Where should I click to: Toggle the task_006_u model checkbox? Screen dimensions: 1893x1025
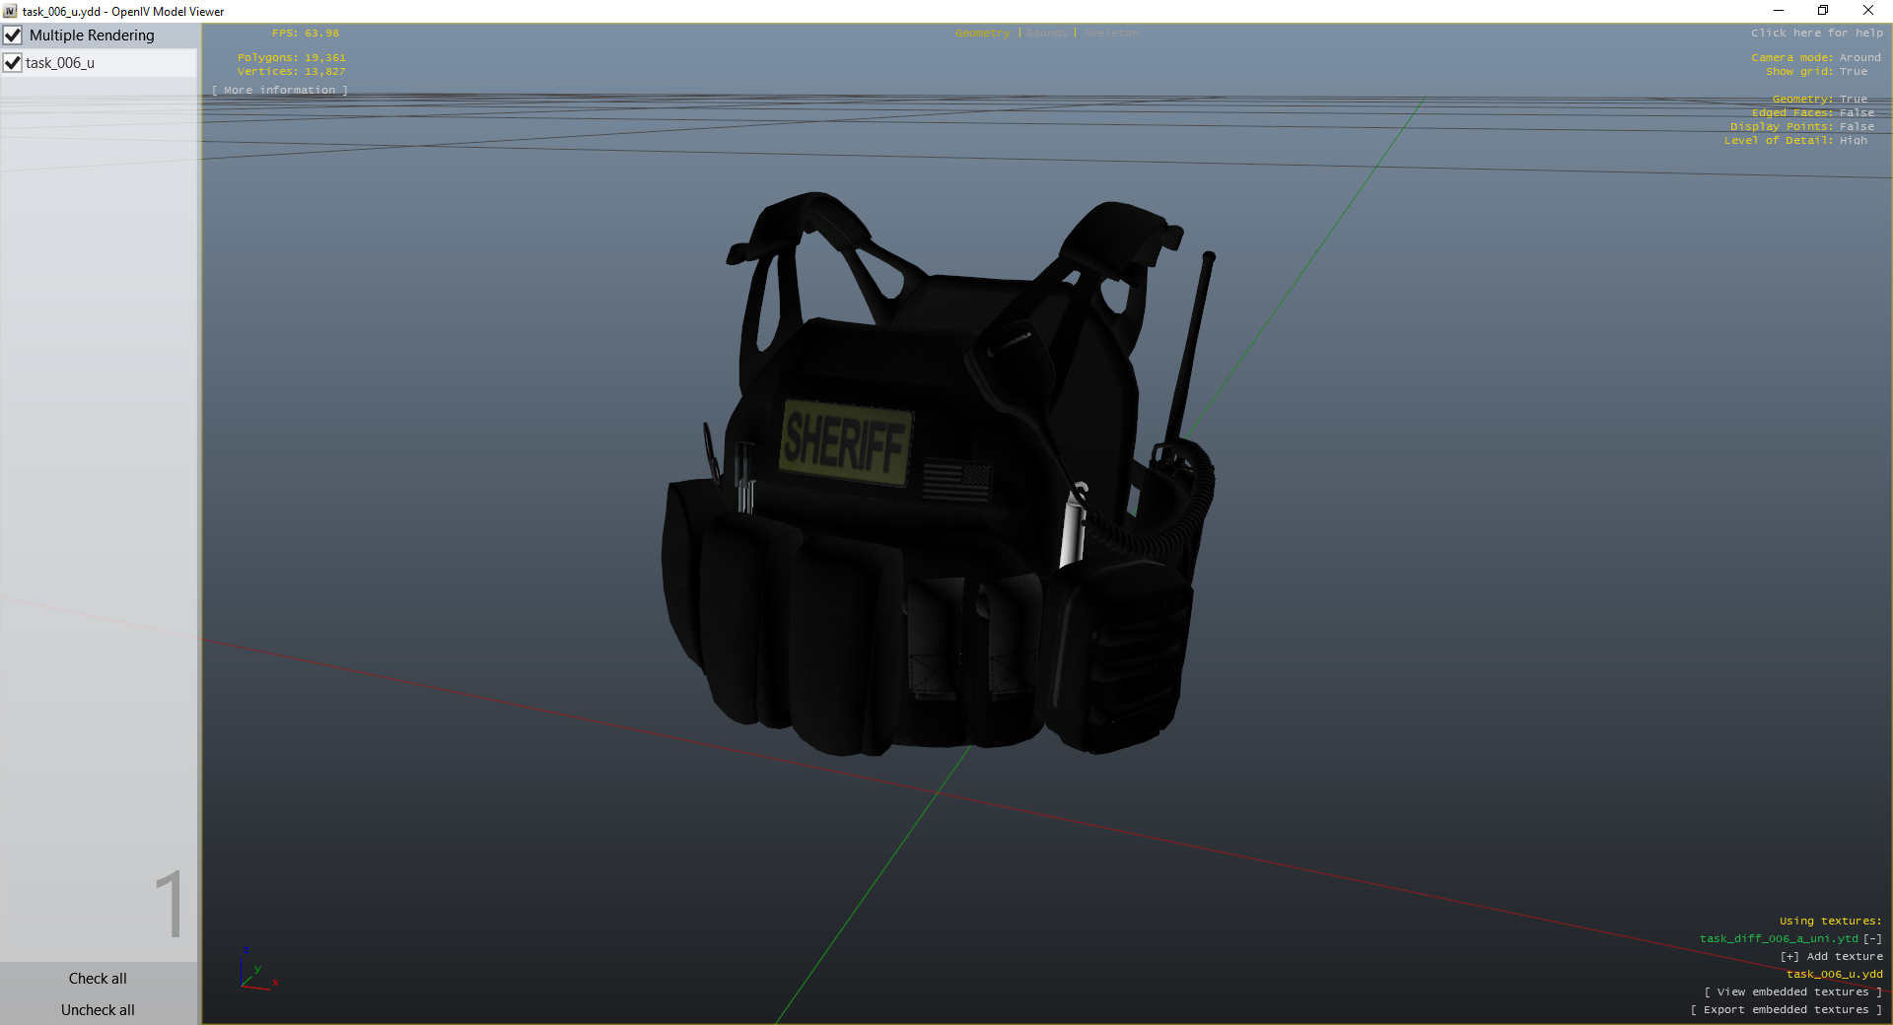(x=14, y=63)
